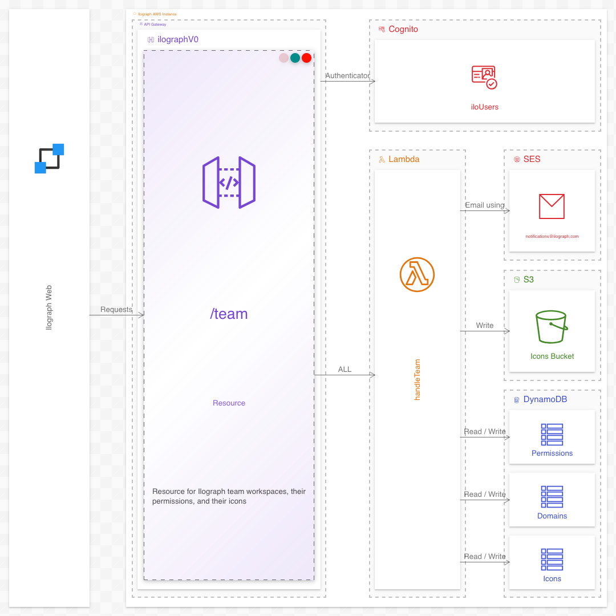This screenshot has width=616, height=616.
Task: Click the Cognito iloUsers user pool icon
Action: tap(484, 78)
